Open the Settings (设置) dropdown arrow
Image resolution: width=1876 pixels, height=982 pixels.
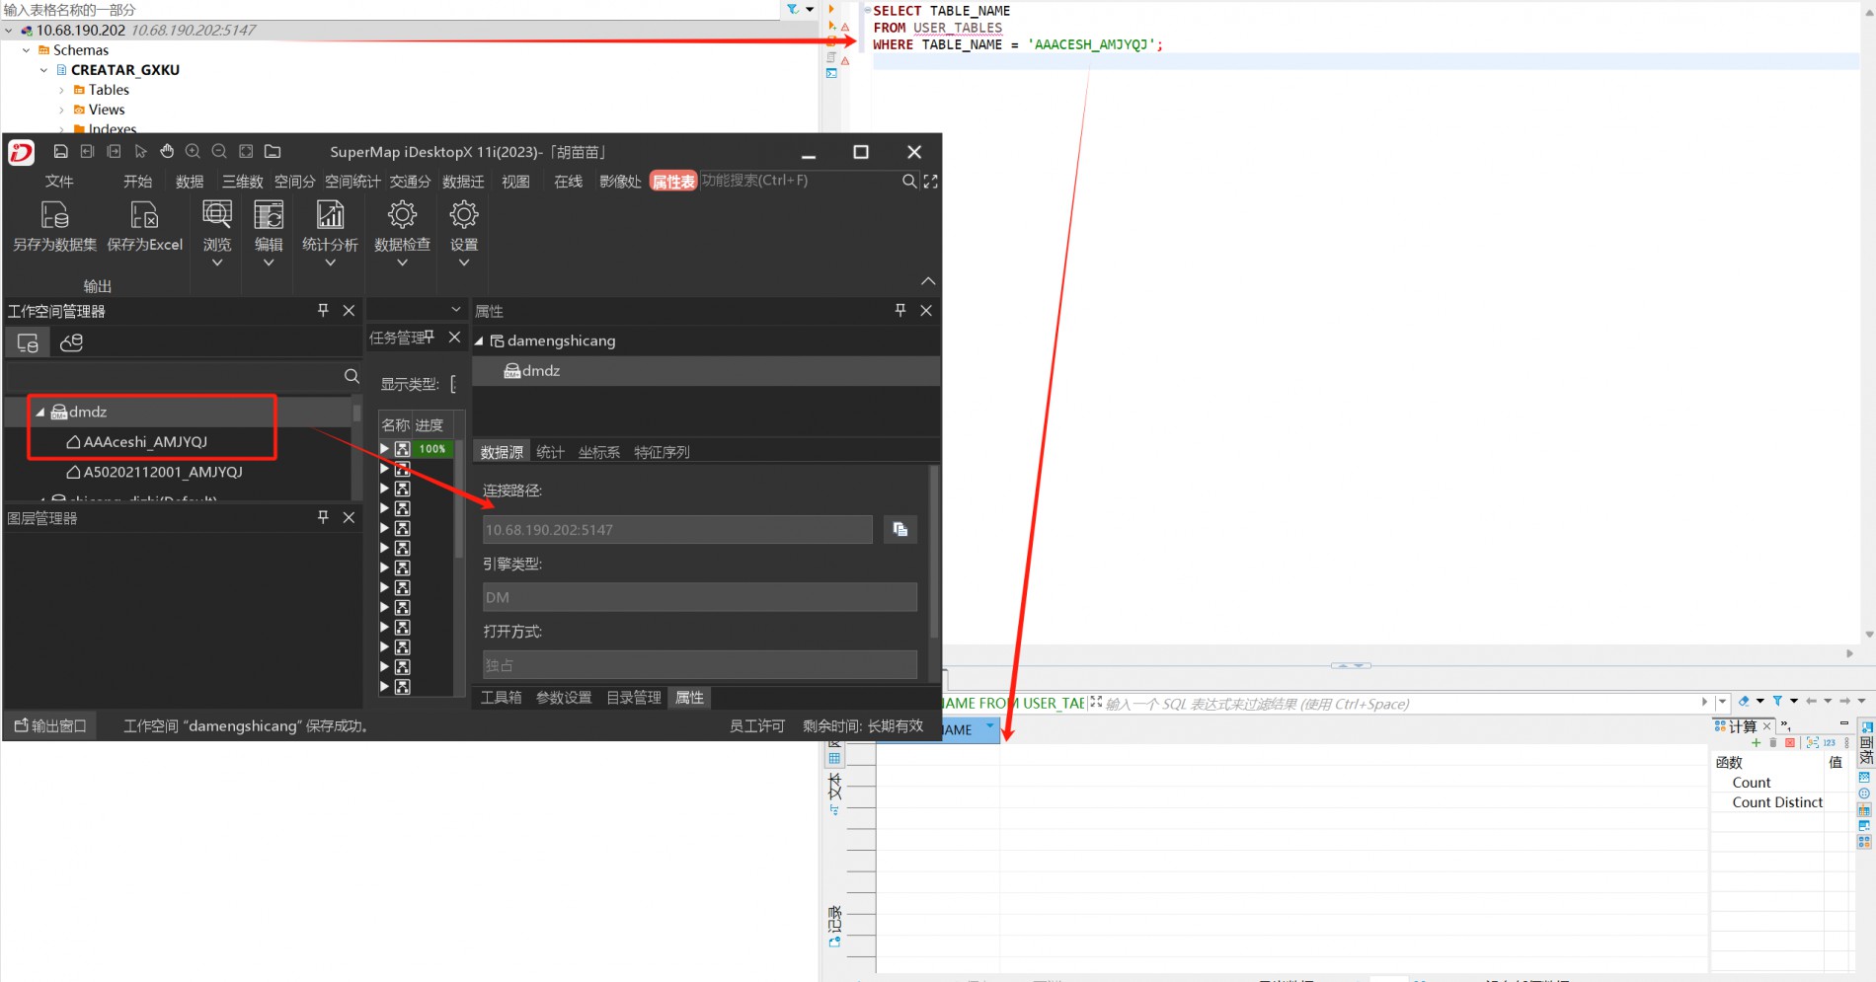(x=464, y=263)
